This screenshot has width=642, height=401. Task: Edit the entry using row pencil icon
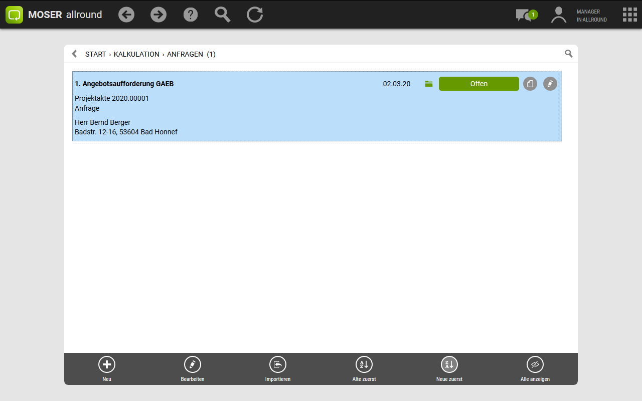pos(550,84)
